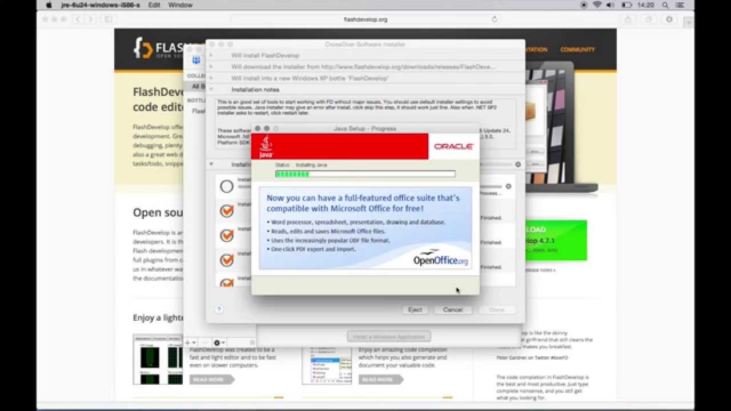Click the FlashDevelop site logo
The image size is (731, 411).
coord(158,48)
